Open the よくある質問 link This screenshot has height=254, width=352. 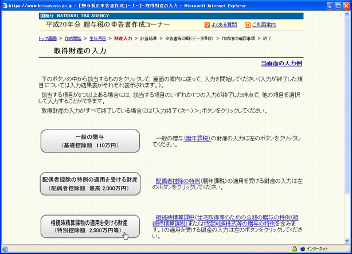224,25
